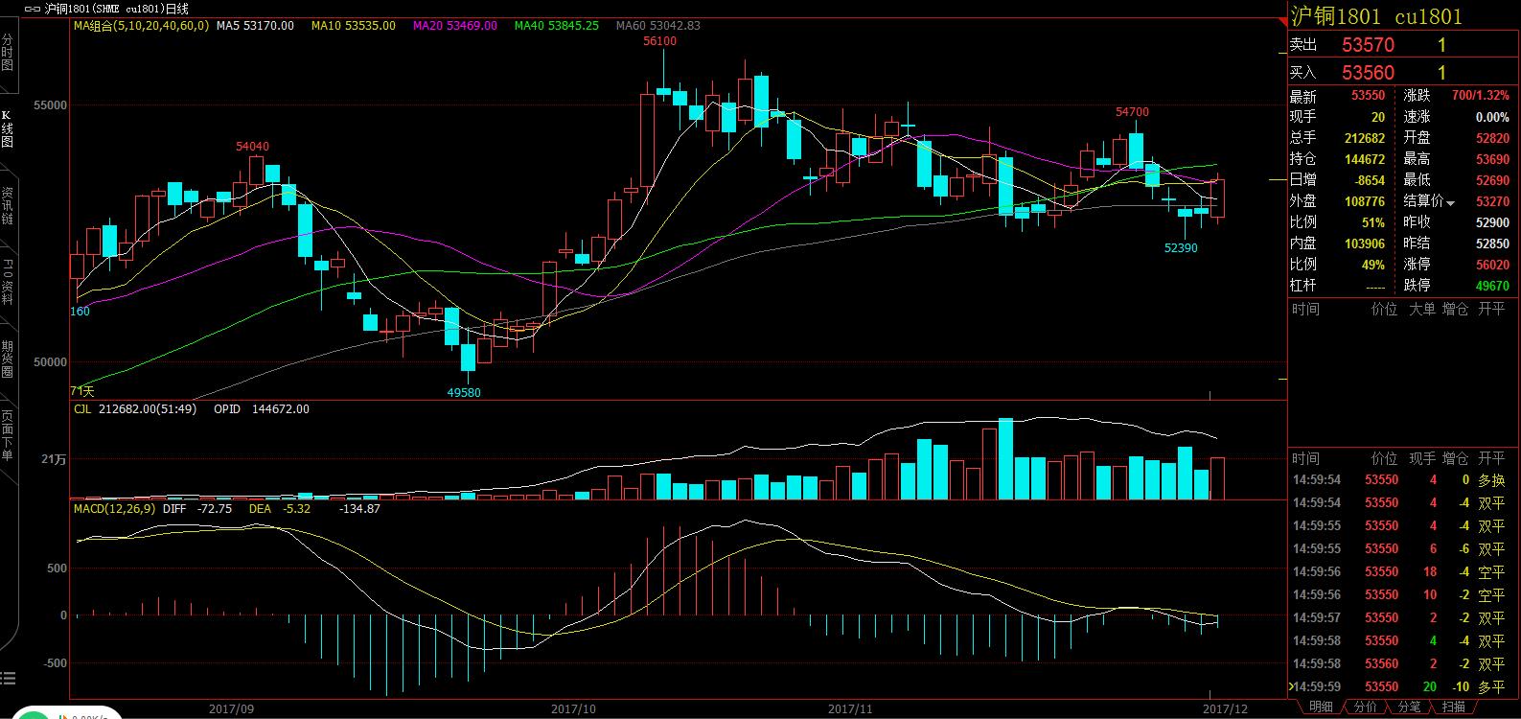The width and height of the screenshot is (1521, 719).
Task: Switch to the 明细 tab below trades
Action: pyautogui.click(x=1321, y=707)
